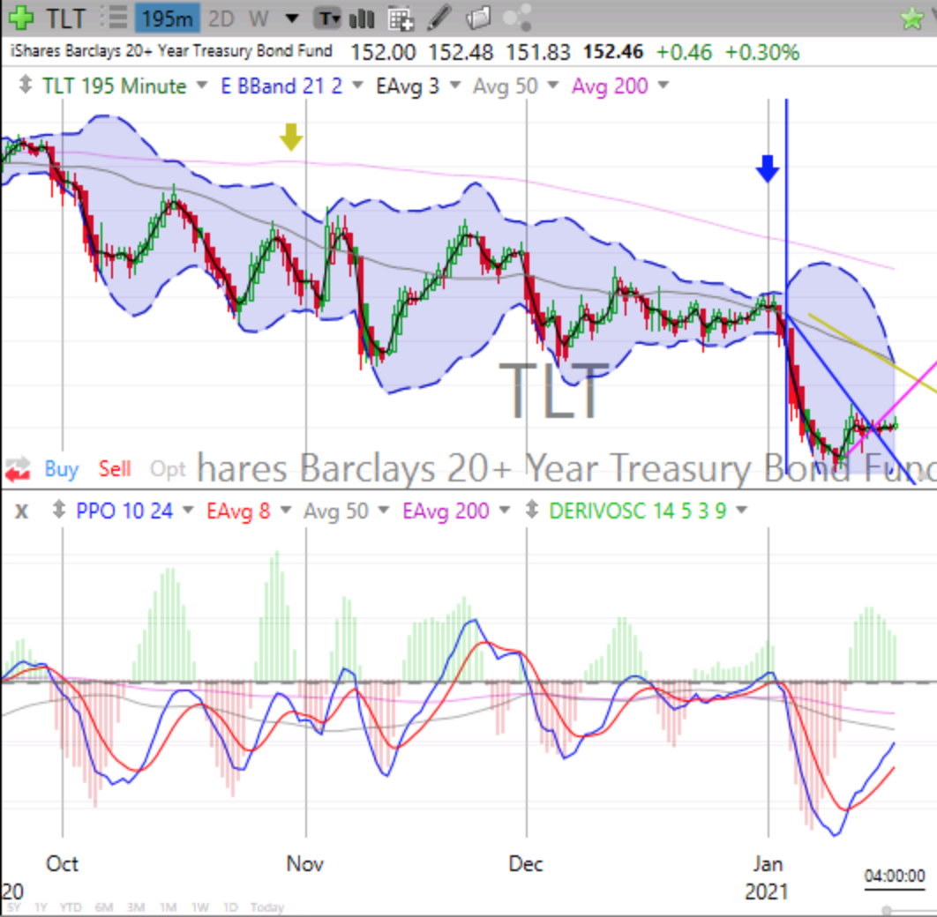Click the Buy button
The width and height of the screenshot is (937, 917).
point(60,469)
